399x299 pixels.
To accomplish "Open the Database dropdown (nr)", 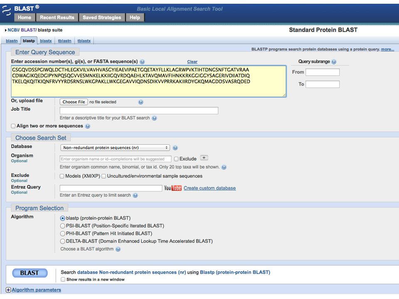I will [115, 148].
